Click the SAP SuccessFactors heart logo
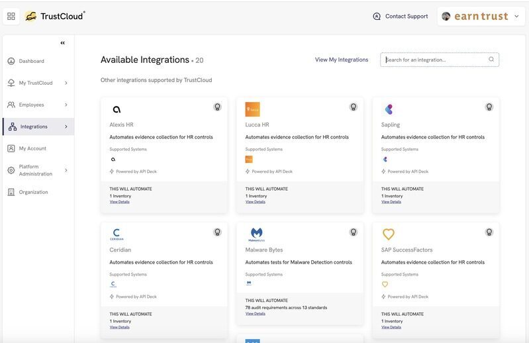This screenshot has height=343, width=529. tap(389, 234)
